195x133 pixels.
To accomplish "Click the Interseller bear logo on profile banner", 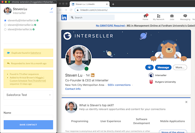I will click(67, 36).
